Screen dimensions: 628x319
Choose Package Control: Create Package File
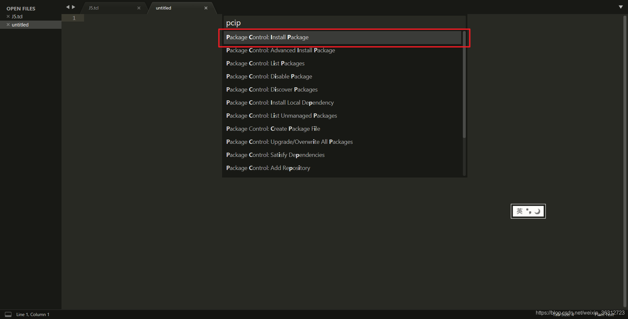tap(342, 129)
